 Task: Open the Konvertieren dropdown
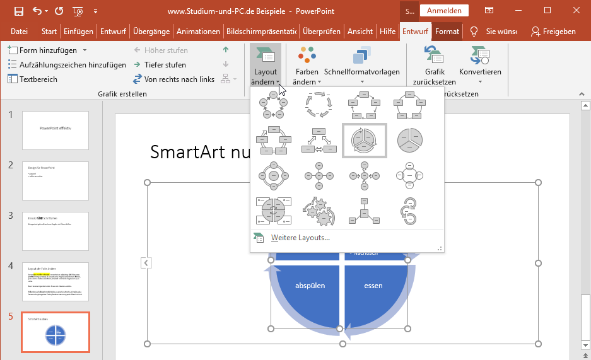[x=480, y=65]
